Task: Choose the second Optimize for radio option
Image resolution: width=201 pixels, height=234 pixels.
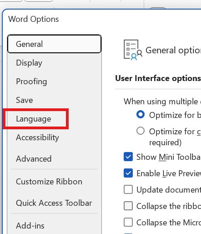Action: point(141,131)
